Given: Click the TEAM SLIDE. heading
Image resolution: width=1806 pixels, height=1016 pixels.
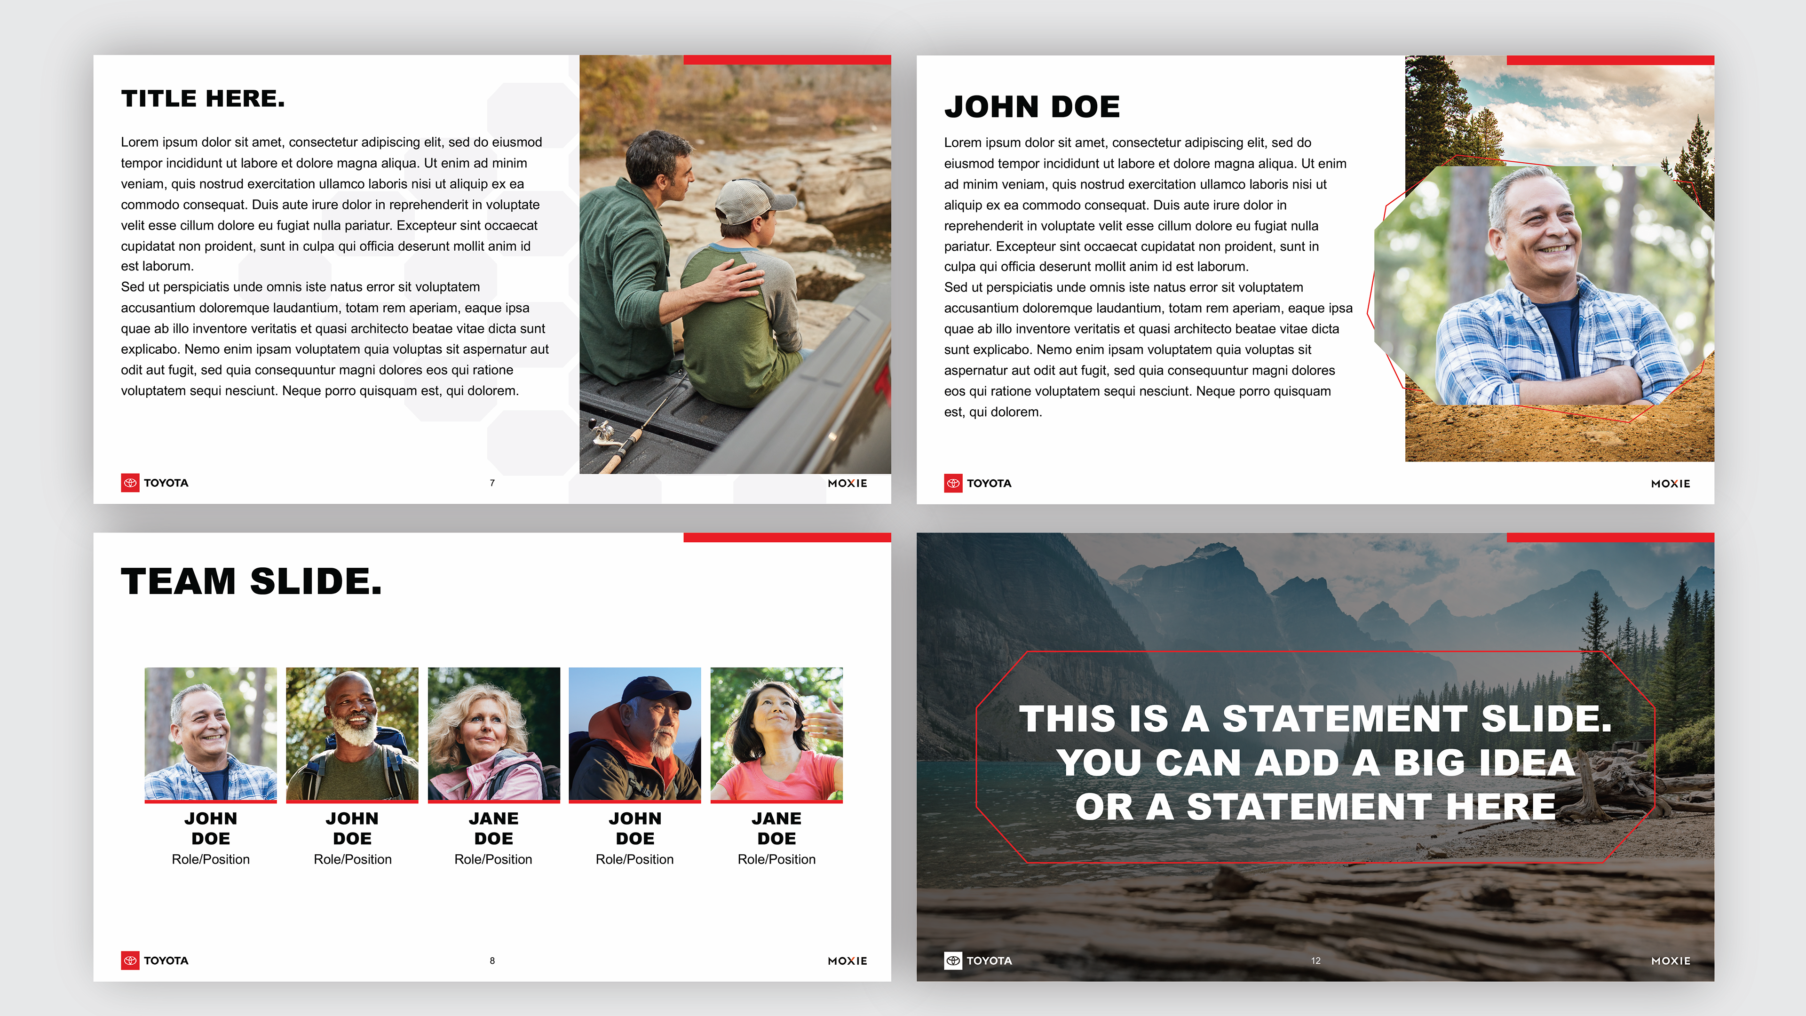Looking at the screenshot, I should coord(251,580).
